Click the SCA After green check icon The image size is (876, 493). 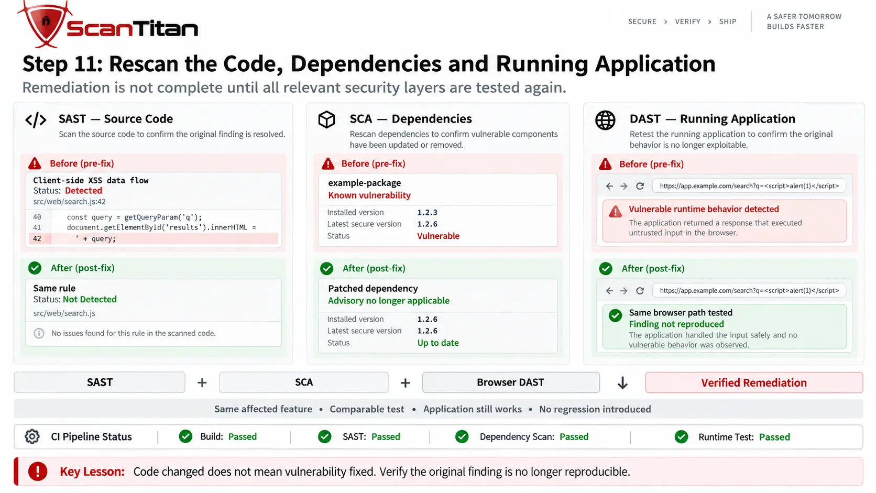coord(326,269)
